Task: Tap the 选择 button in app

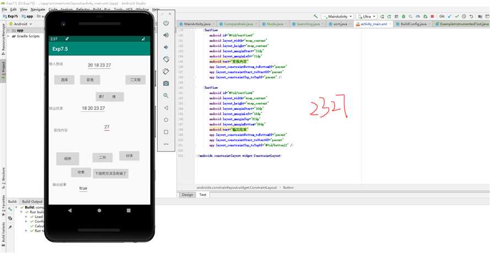Action: (x=64, y=80)
